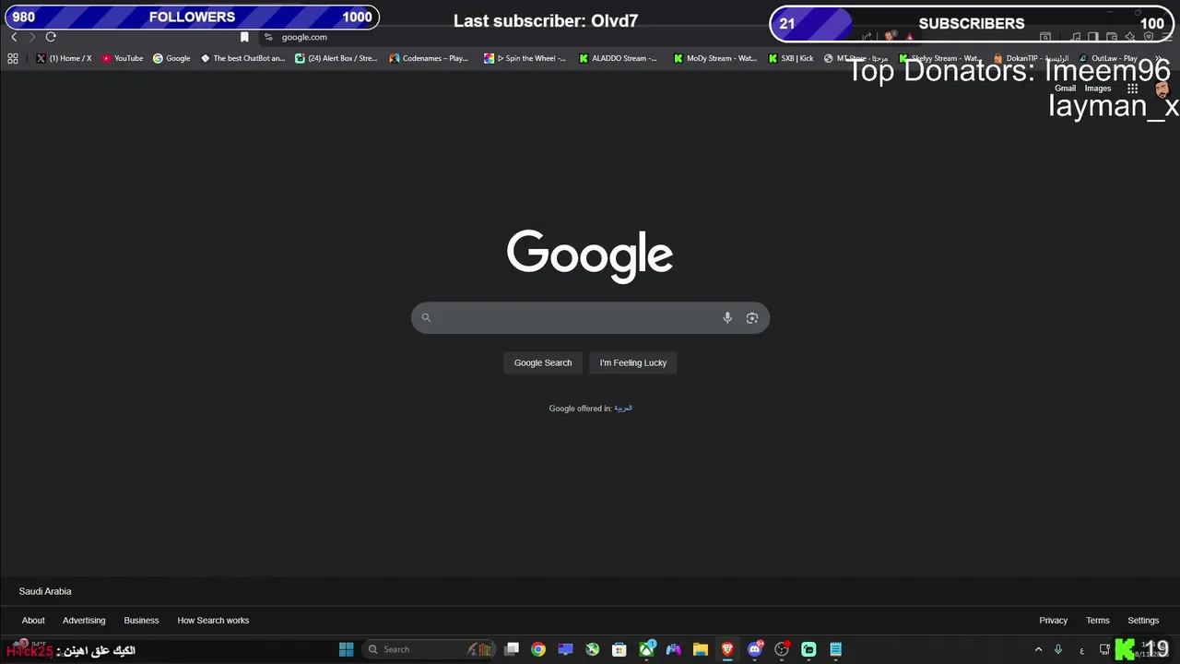The height and width of the screenshot is (664, 1180).
Task: Click the bookmark icon in address bar
Action: click(244, 37)
